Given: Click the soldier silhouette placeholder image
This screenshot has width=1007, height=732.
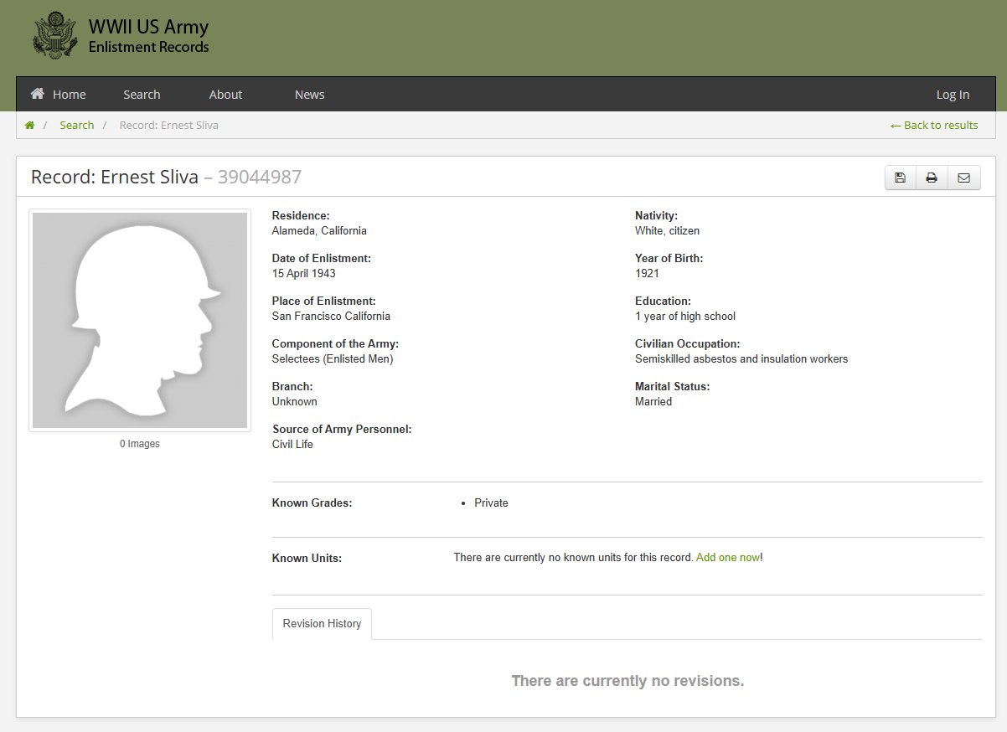Looking at the screenshot, I should click(139, 320).
